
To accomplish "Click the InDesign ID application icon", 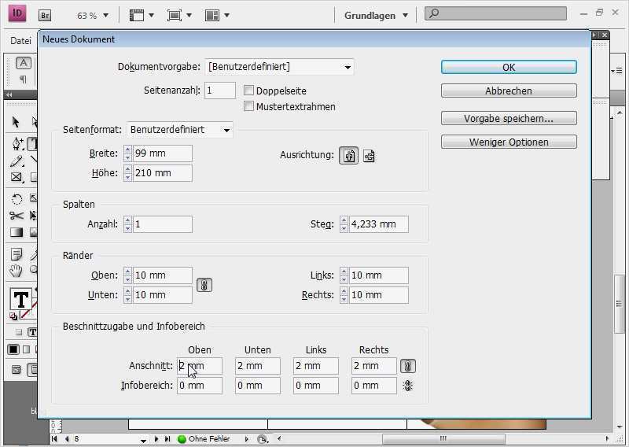I will [x=17, y=13].
